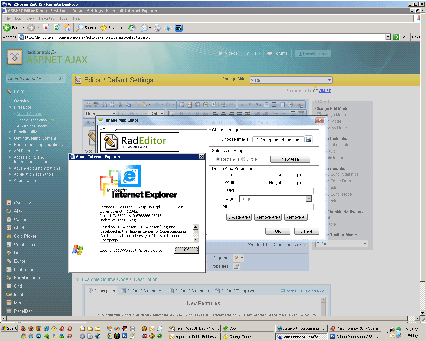Switch to the DefaultCS.aspx.cs tab
The image size is (426, 341).
pos(189,291)
